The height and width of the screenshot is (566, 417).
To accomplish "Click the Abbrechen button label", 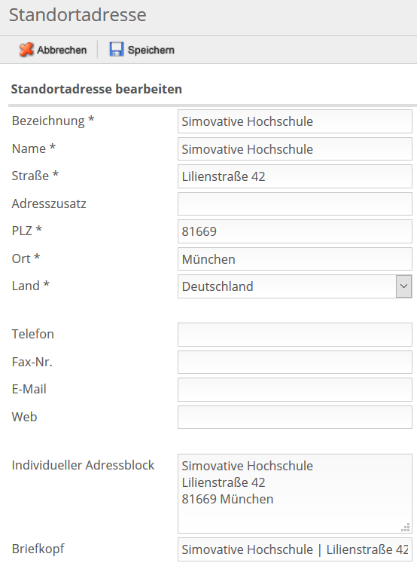I will [62, 50].
